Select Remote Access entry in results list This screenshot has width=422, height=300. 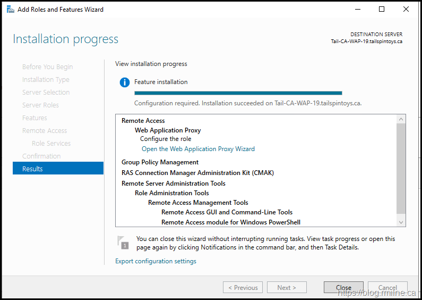[143, 121]
